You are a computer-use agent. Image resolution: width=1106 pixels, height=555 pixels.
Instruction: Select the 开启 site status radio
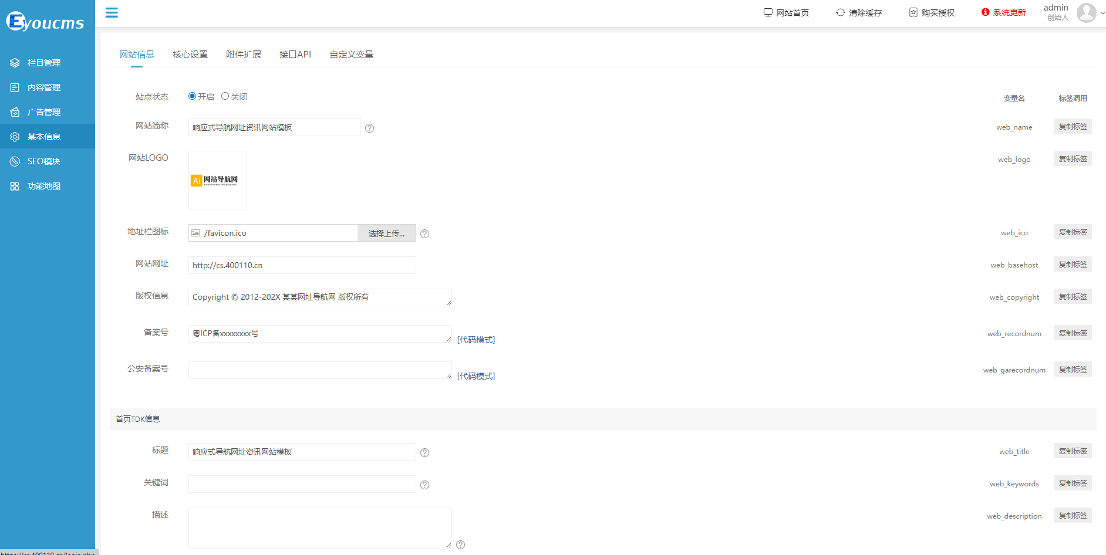coord(192,96)
